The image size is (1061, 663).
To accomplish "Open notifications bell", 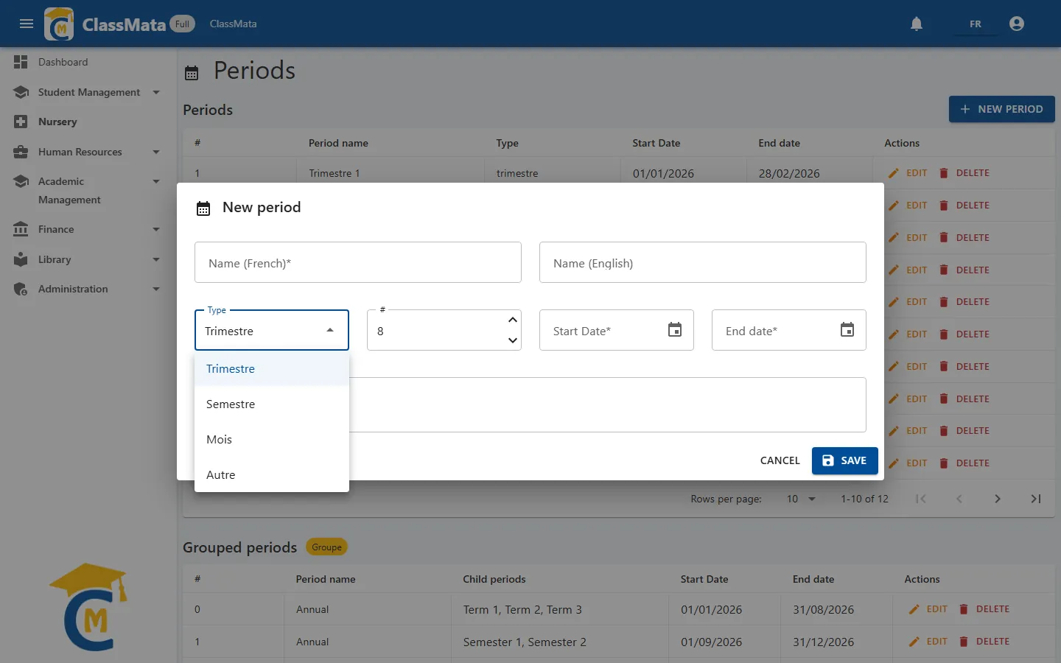I will tap(917, 24).
